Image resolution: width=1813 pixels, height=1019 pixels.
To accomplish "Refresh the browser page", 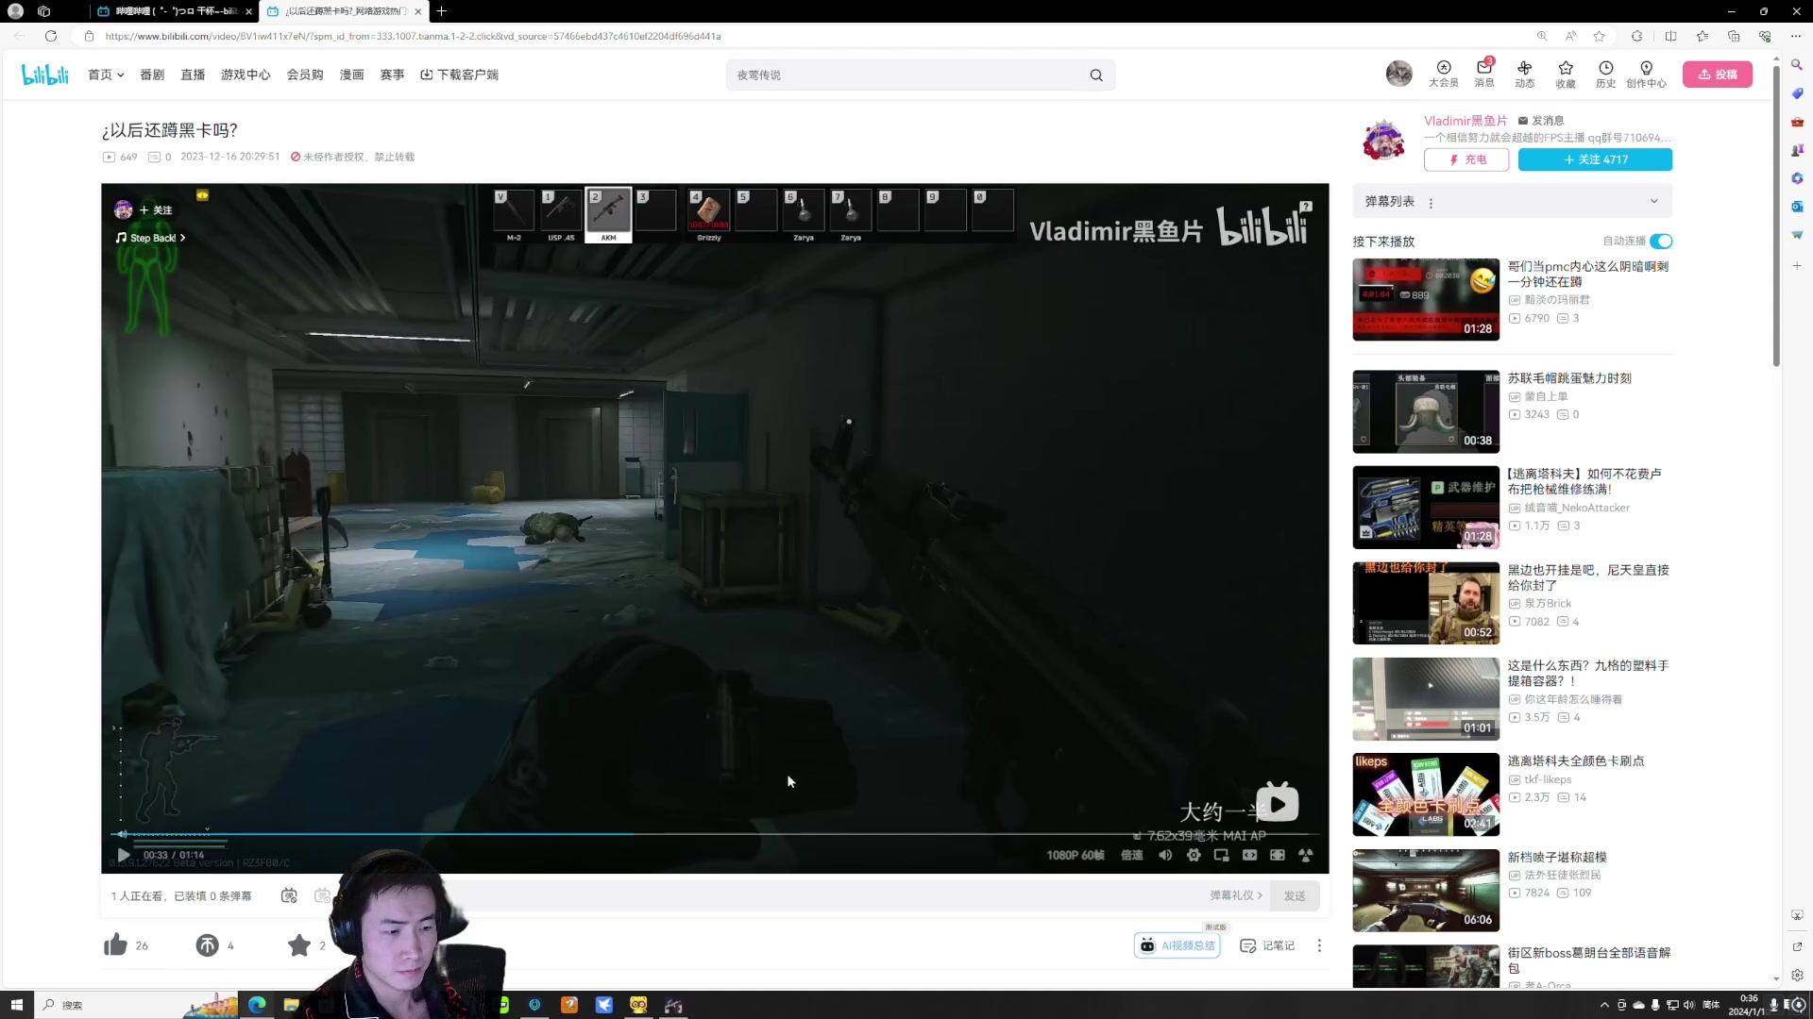I will click(51, 36).
